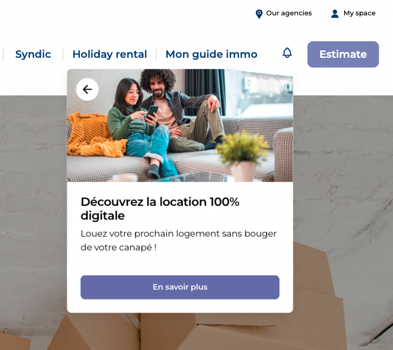Open the Holiday rental menu item

click(109, 54)
